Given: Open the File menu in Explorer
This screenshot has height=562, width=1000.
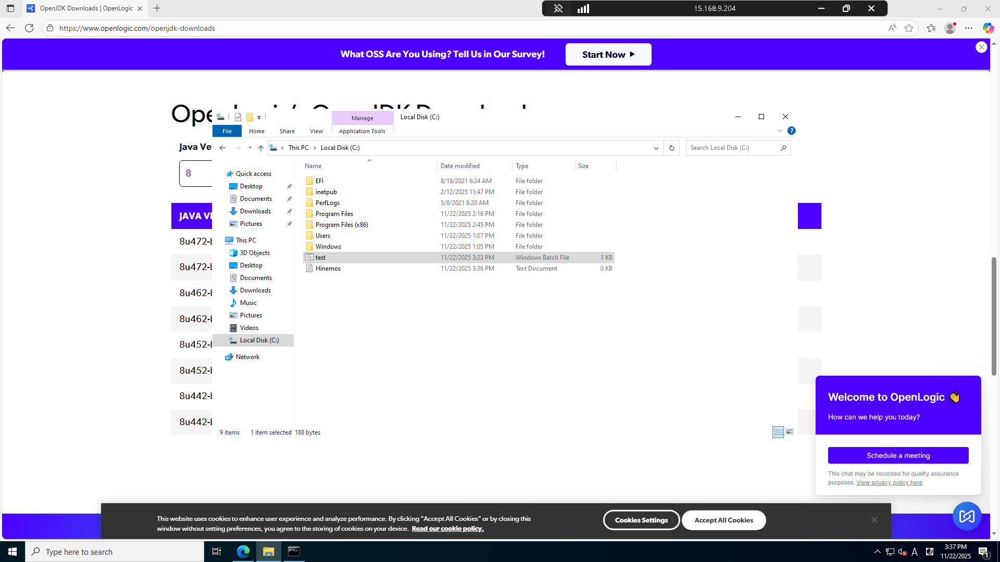Looking at the screenshot, I should point(227,131).
